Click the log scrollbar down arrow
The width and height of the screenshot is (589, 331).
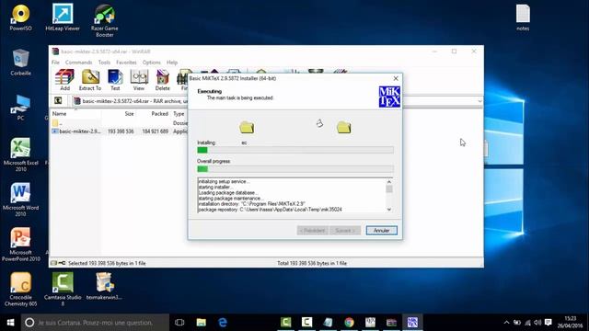click(x=389, y=210)
